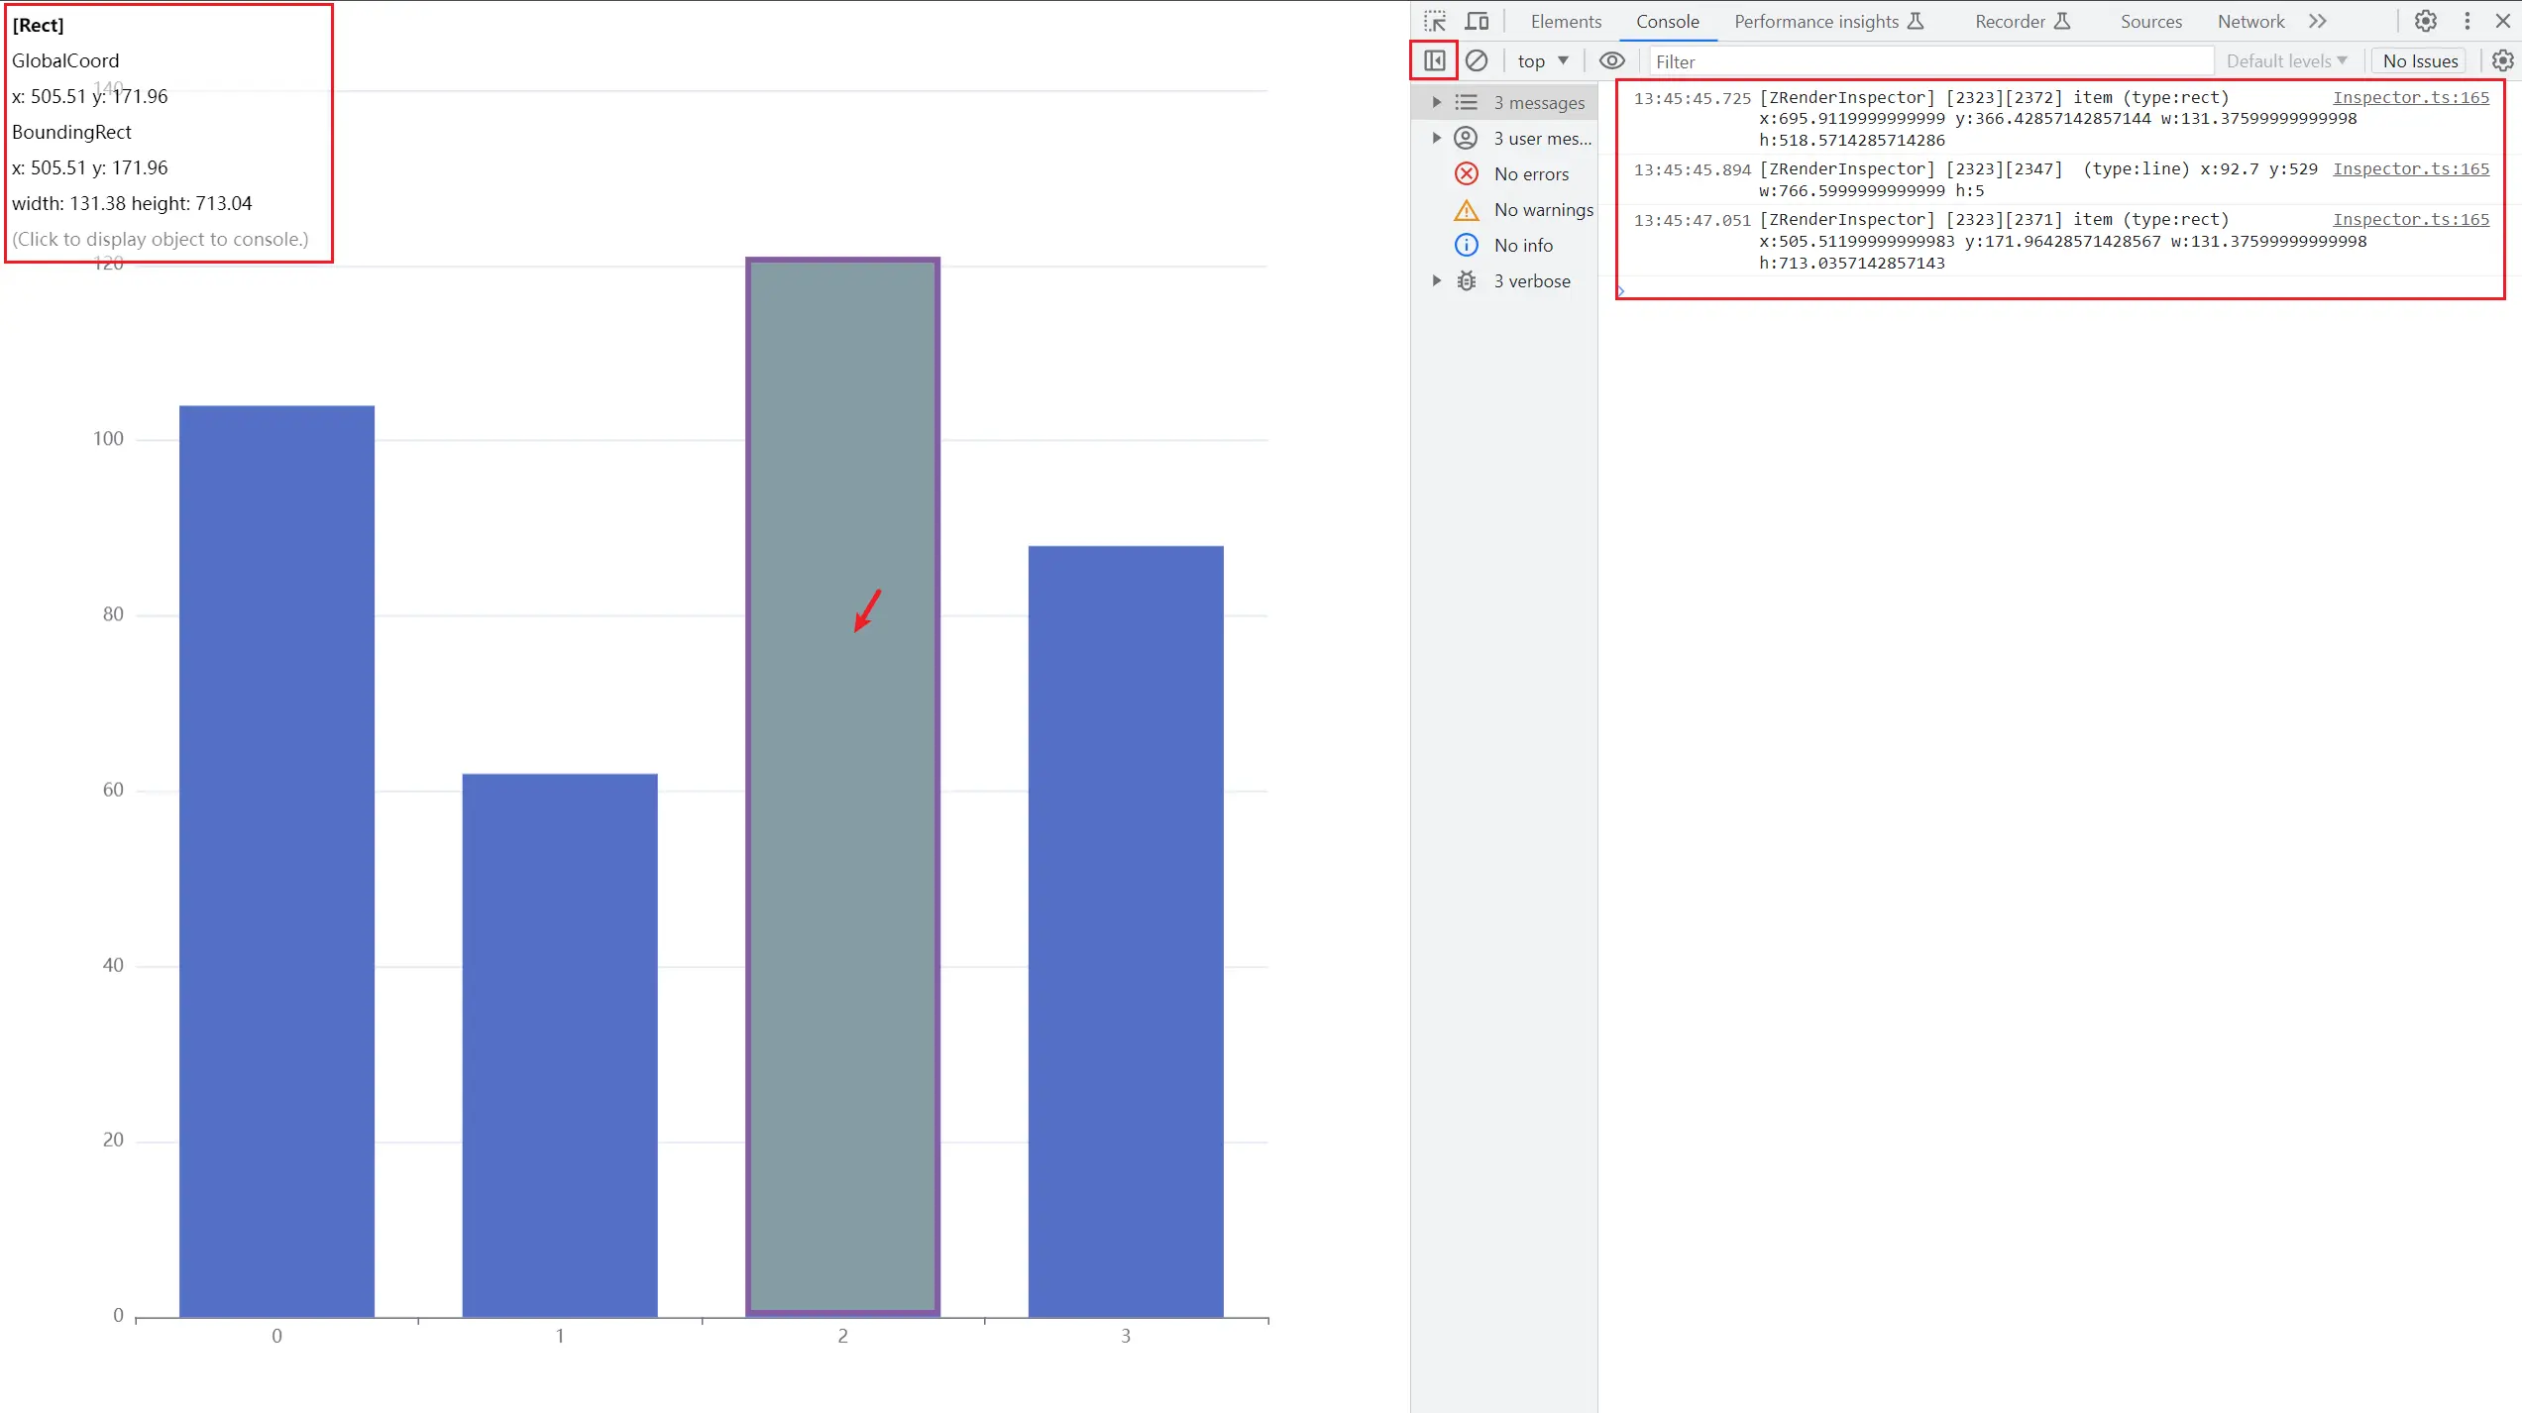Open Inspector.ts:165 link for 13:45:45.894 log
The width and height of the screenshot is (2522, 1413).
pos(2410,168)
